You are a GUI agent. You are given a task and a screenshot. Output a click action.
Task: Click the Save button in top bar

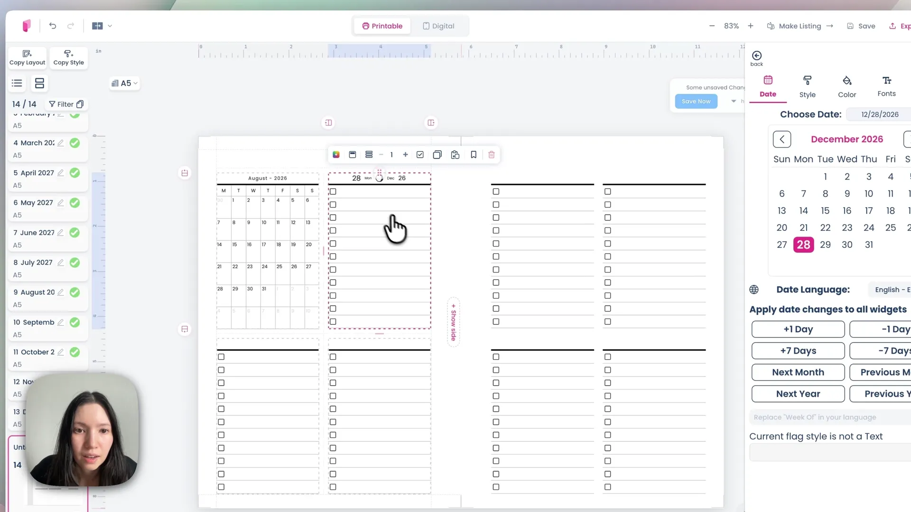(861, 26)
